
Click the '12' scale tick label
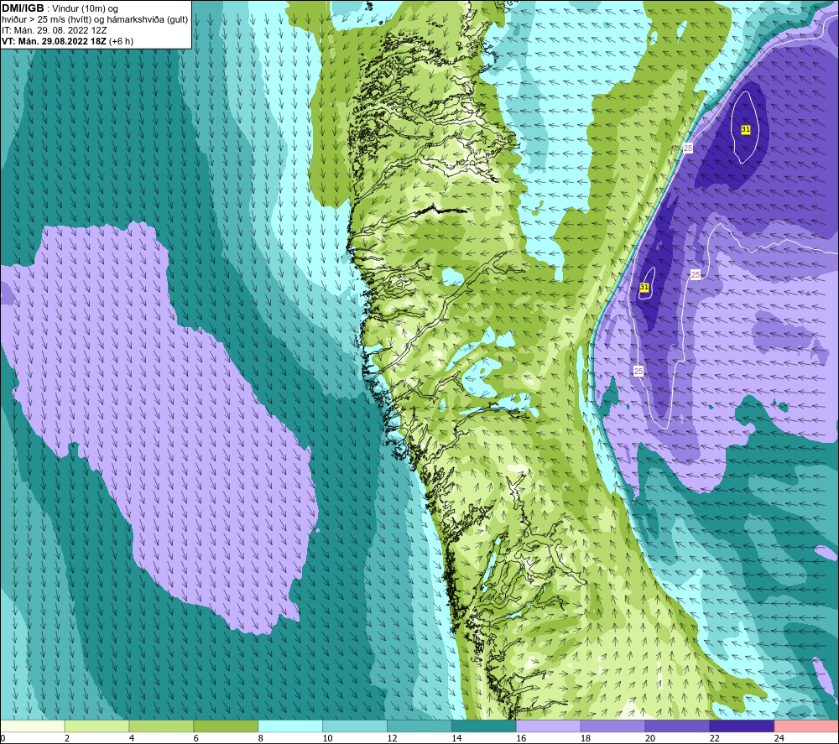(392, 738)
